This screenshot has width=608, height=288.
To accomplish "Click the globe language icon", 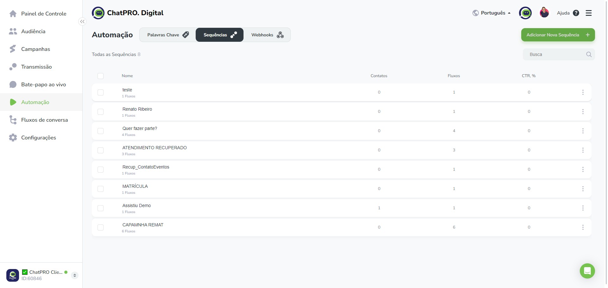I will click(475, 13).
